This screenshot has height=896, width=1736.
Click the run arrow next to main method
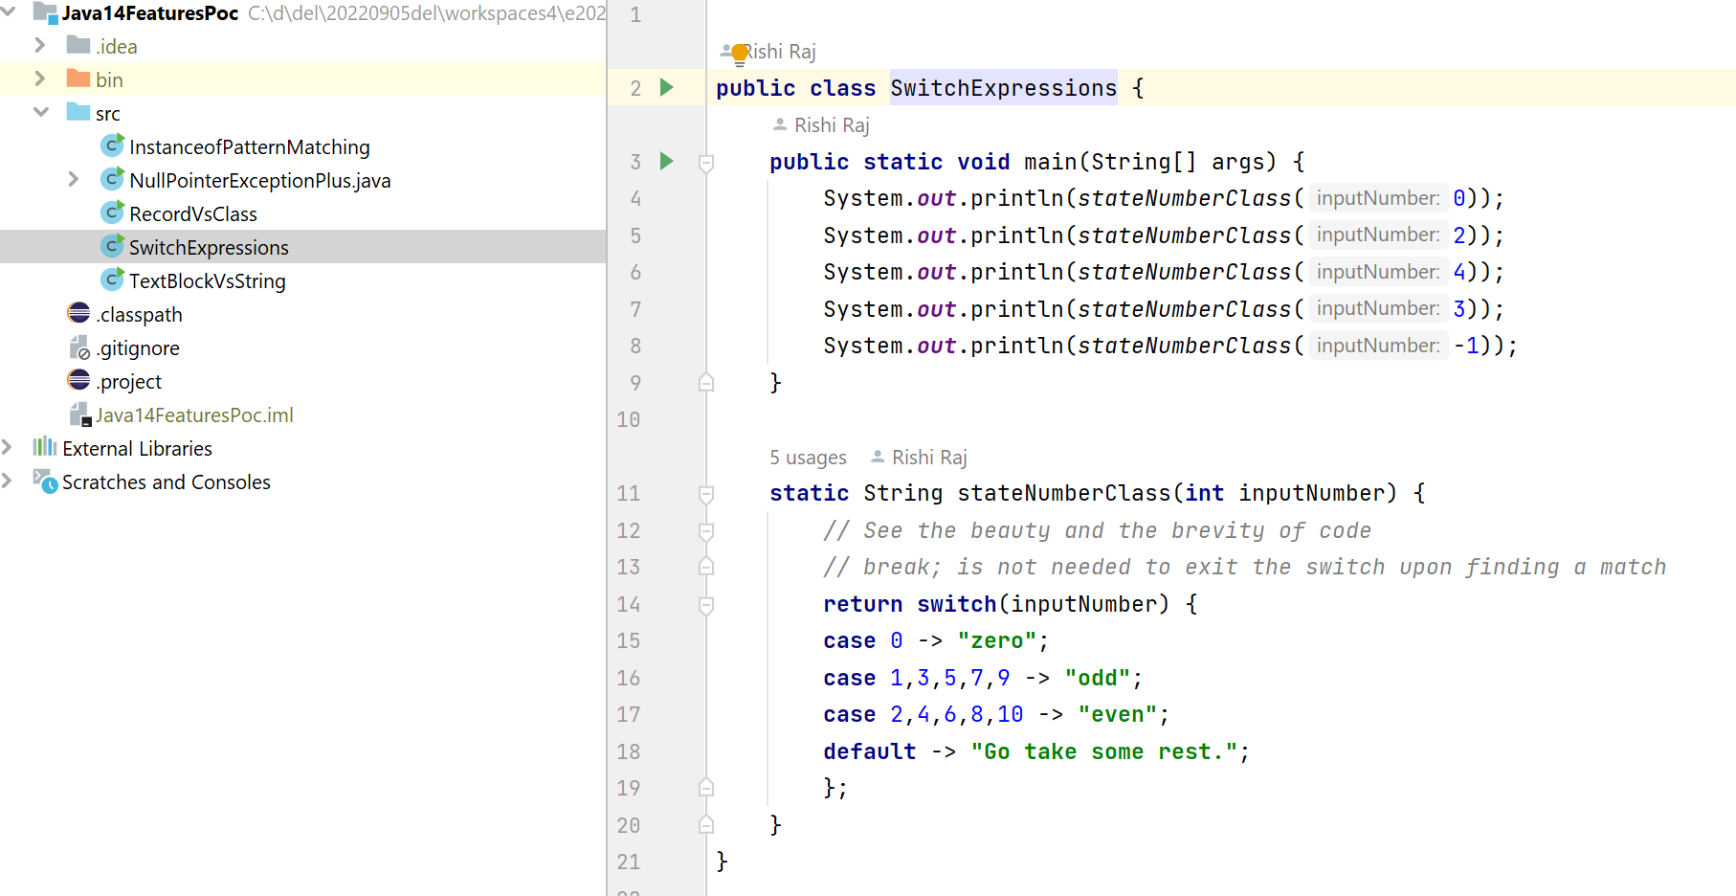(667, 162)
